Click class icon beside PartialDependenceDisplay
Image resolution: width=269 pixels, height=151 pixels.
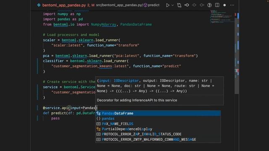pyautogui.click(x=98, y=129)
